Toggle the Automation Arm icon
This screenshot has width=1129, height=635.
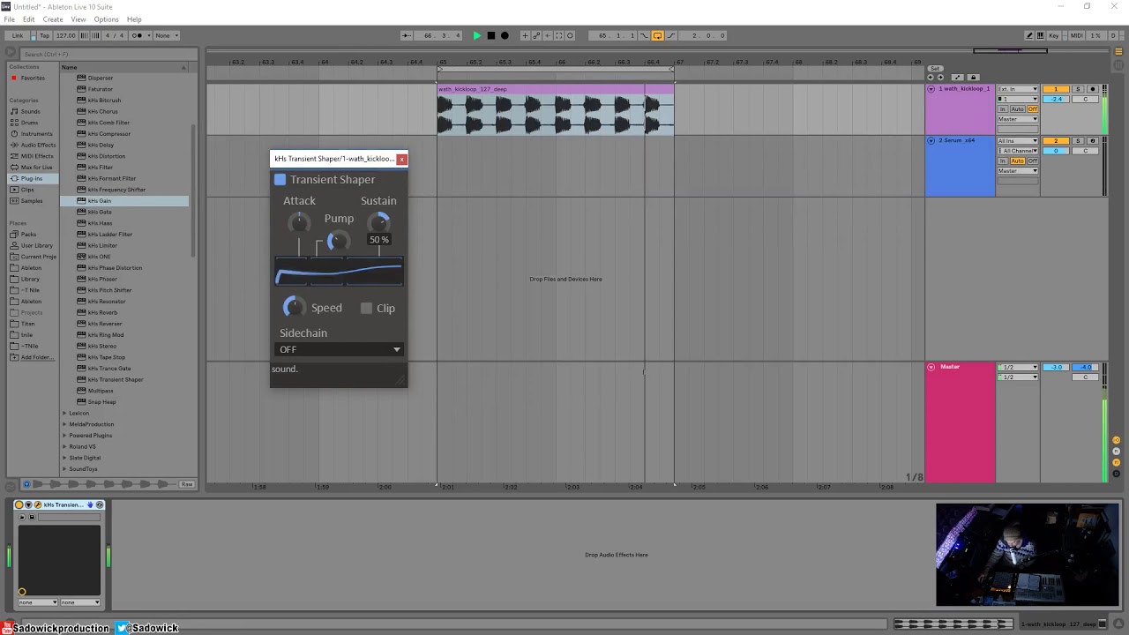(536, 35)
